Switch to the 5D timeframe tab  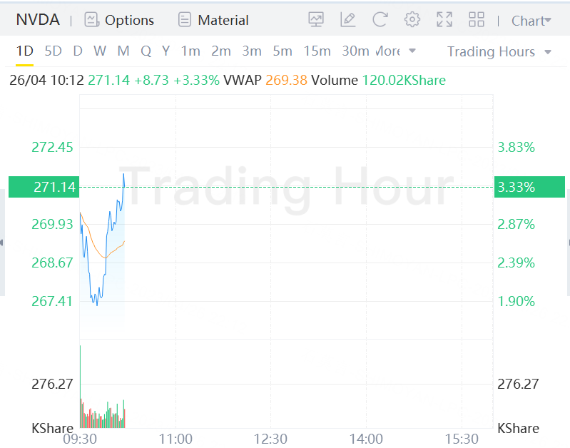pos(53,51)
